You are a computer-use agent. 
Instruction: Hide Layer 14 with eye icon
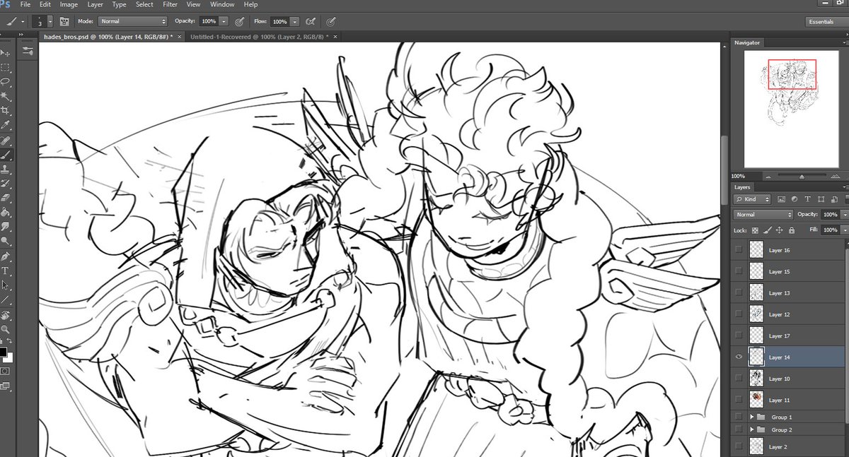pos(739,357)
